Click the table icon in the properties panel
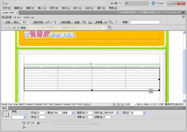The height and width of the screenshot is (132, 187). [6, 114]
